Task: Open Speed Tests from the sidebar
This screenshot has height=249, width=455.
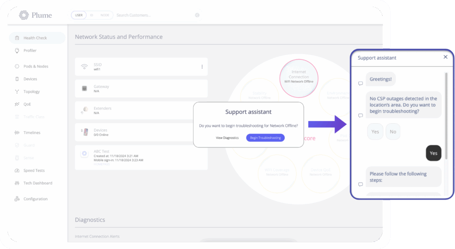Action: pos(34,171)
